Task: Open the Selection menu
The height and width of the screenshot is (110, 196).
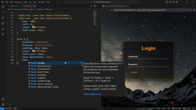Action: click(x=18, y=2)
